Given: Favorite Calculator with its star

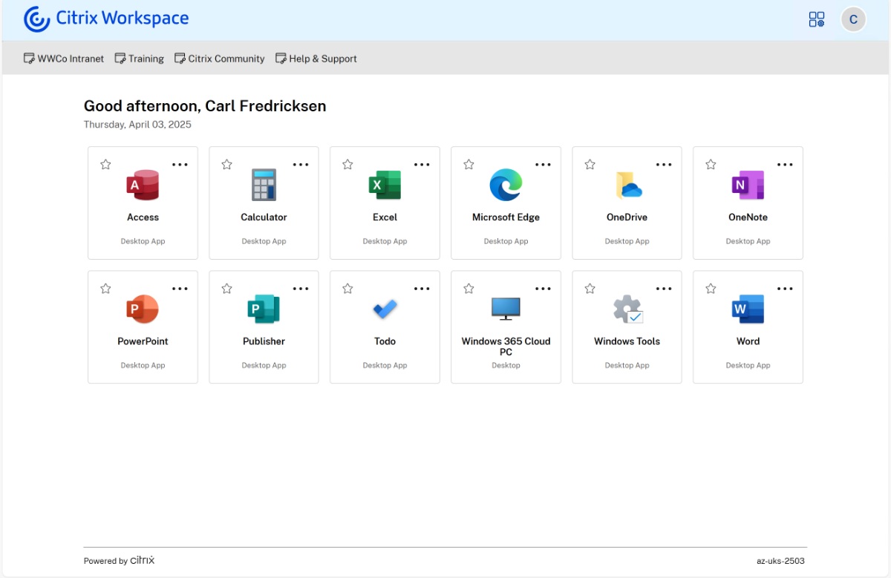Looking at the screenshot, I should tap(226, 164).
